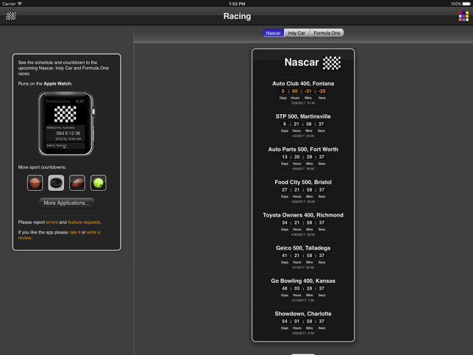The image size is (473, 355).
Task: Tap the orange countdown of Auto Club 400
Action: (x=303, y=91)
